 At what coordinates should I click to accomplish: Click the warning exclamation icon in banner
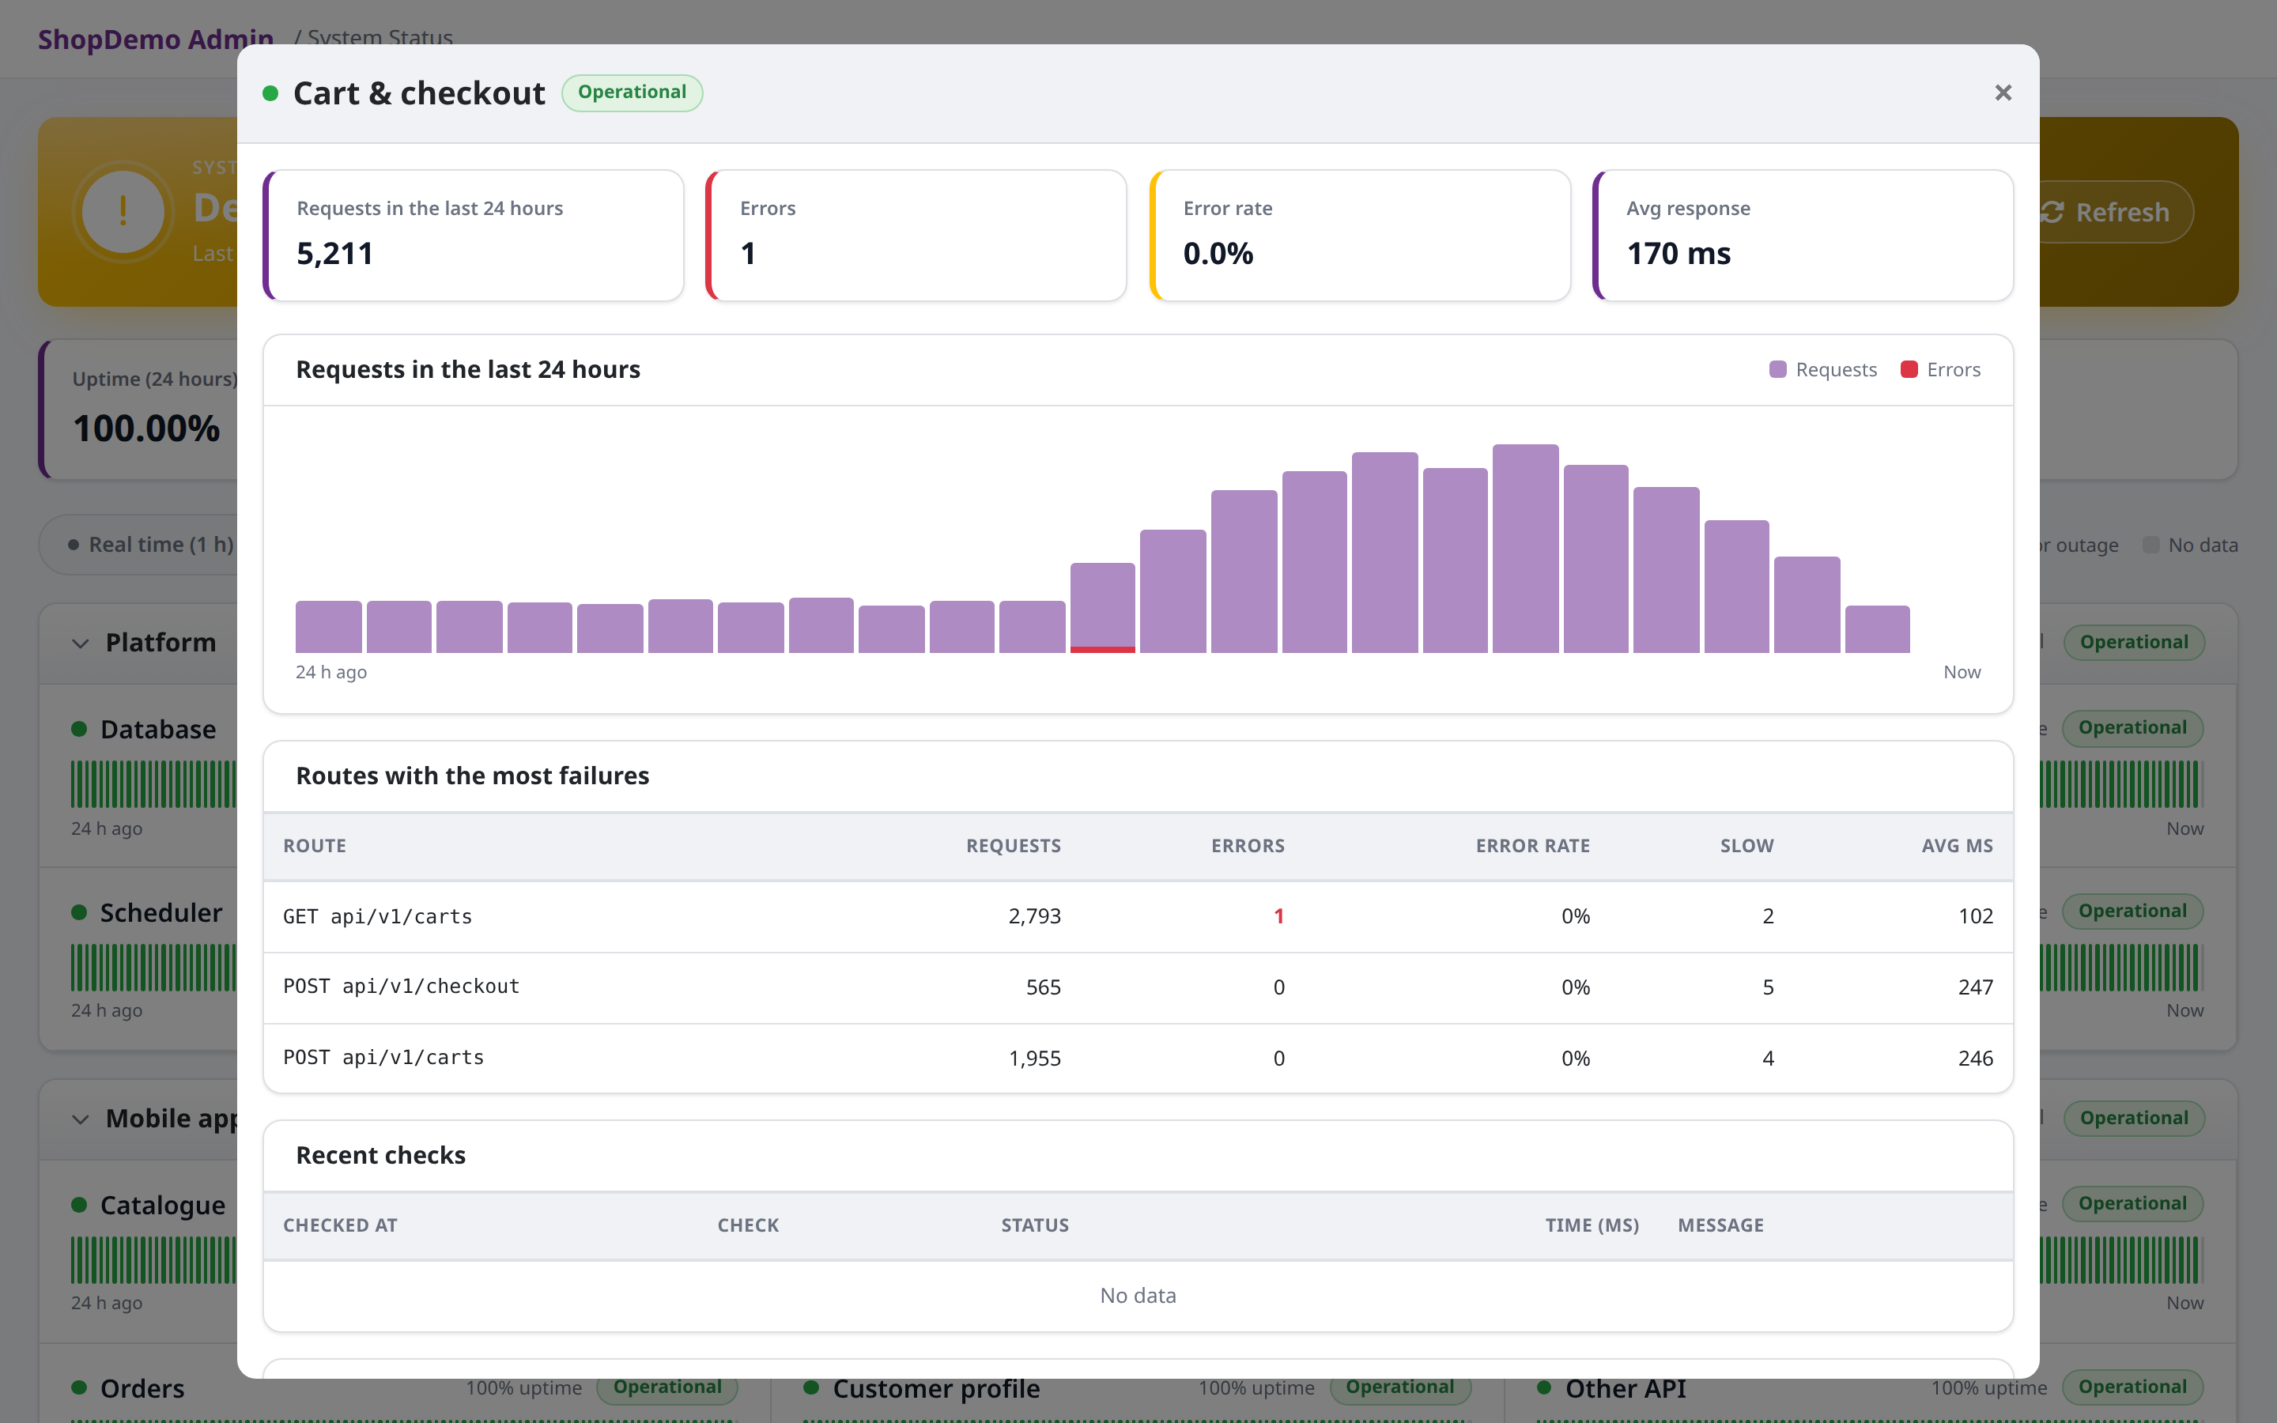coord(123,212)
